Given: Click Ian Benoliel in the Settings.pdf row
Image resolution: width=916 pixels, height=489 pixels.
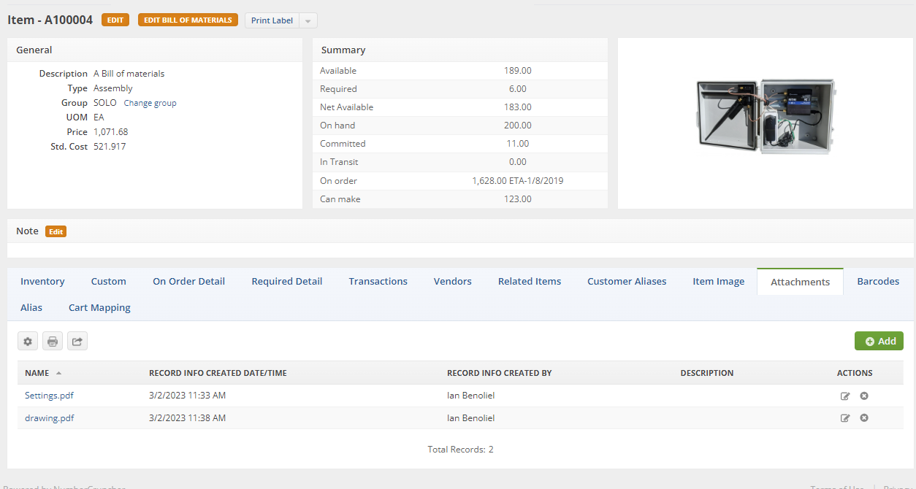Looking at the screenshot, I should [470, 396].
